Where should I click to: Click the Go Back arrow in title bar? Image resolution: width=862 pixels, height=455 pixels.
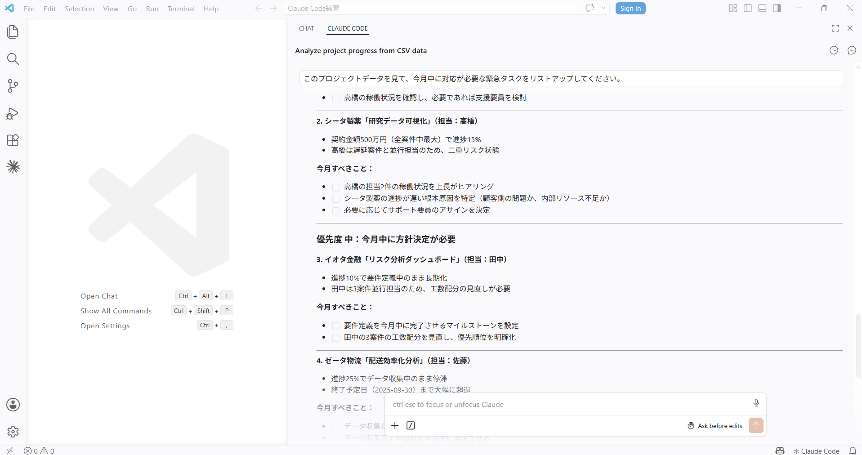click(259, 9)
